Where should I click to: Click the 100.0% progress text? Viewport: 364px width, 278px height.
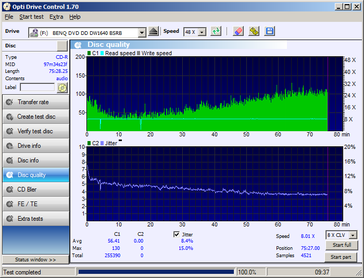247,272
